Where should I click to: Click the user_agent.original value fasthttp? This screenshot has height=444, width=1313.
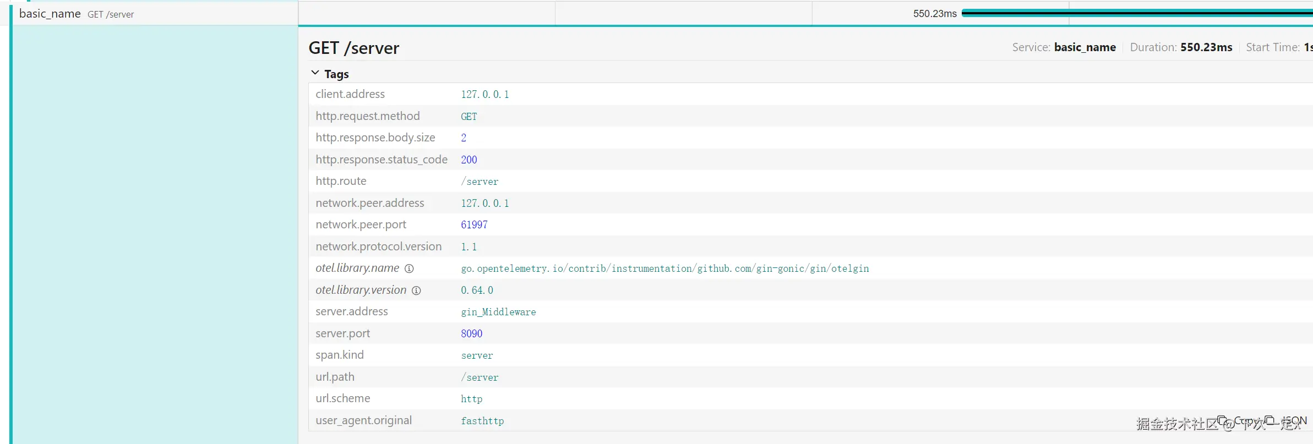tap(482, 421)
